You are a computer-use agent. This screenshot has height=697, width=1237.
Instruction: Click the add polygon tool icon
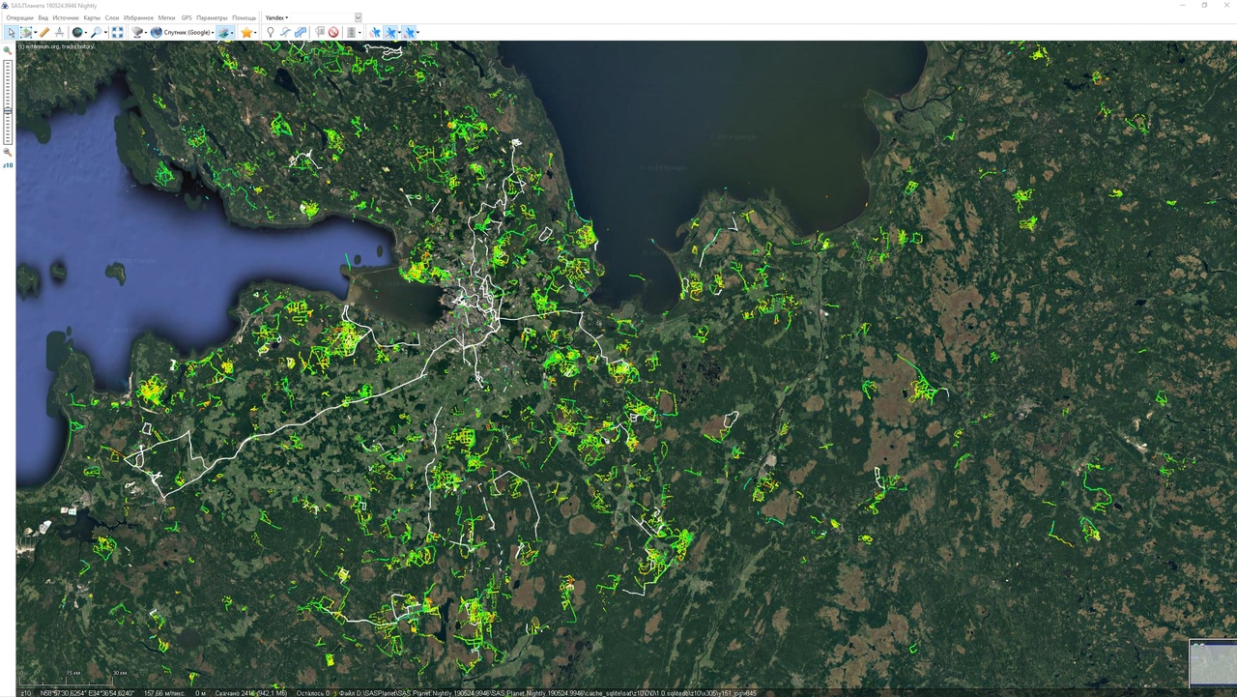coord(301,32)
